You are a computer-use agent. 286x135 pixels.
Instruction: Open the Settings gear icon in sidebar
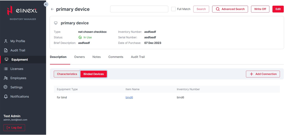pos(5,87)
